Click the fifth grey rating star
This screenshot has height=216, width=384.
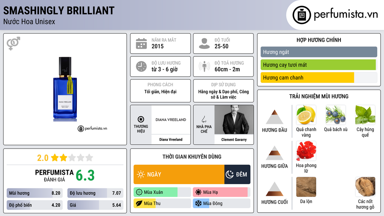pyautogui.click(x=89, y=157)
